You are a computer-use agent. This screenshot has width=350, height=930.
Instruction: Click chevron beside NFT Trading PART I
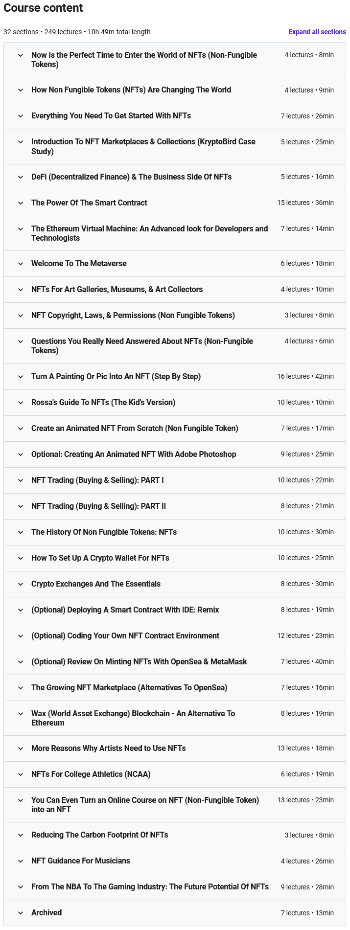(x=21, y=480)
